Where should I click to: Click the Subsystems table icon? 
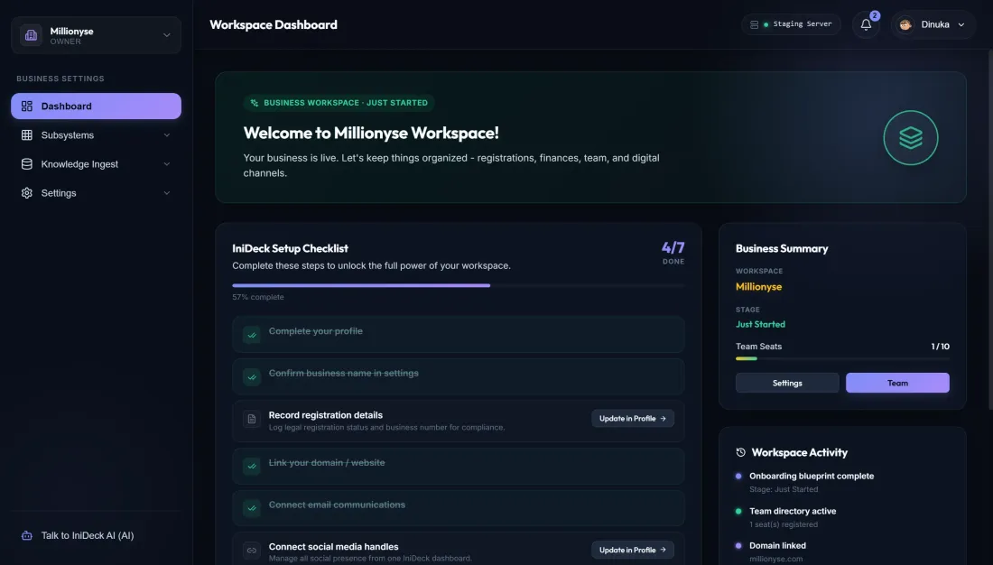coord(26,134)
